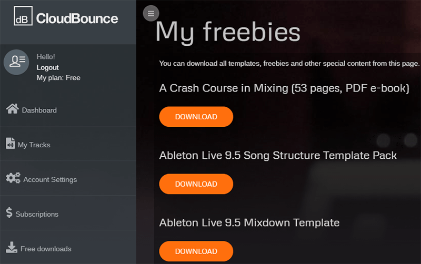Open the Dashboard menu item
421x264 pixels.
[68, 109]
